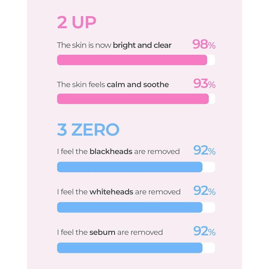Click the blue "3 ZERO" heading
This screenshot has height=269, width=269.
pyautogui.click(x=88, y=130)
